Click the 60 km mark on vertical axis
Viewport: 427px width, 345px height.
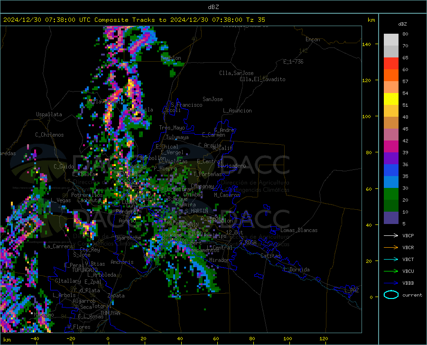pyautogui.click(x=368, y=189)
